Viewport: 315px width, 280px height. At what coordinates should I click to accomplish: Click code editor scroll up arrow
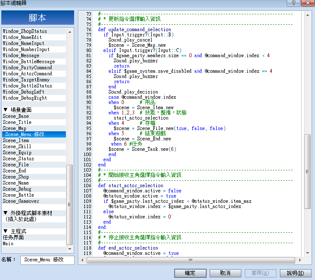pos(308,15)
